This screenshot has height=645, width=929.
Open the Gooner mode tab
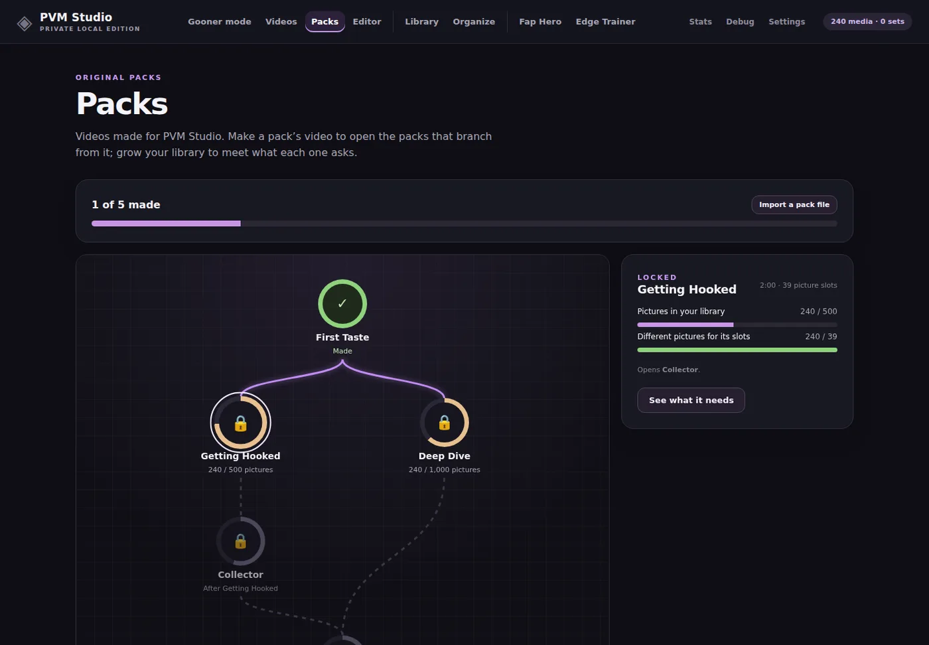[220, 22]
